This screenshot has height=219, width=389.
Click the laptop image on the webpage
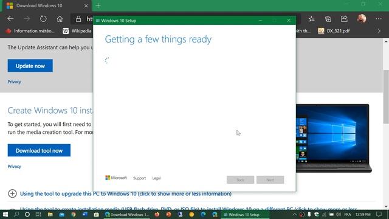[334, 138]
